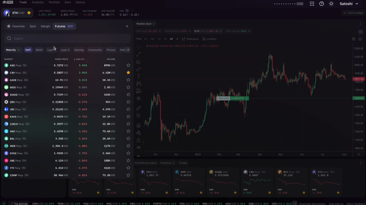Expand the timeframe dropdown next to 1D
The image size is (366, 205).
pos(177,39)
